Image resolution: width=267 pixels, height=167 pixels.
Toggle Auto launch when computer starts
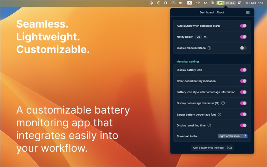pyautogui.click(x=243, y=26)
